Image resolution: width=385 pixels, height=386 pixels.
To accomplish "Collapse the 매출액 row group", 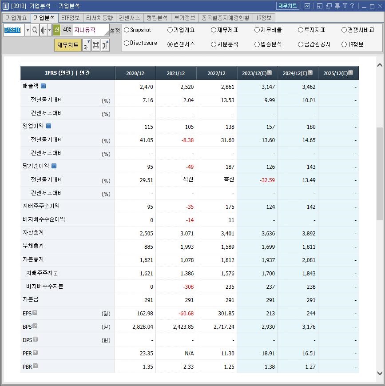I will (44, 86).
